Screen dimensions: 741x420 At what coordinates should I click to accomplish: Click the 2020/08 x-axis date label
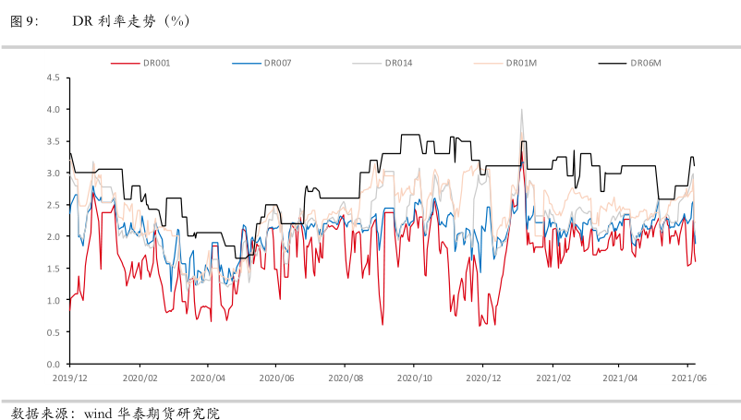(x=345, y=378)
